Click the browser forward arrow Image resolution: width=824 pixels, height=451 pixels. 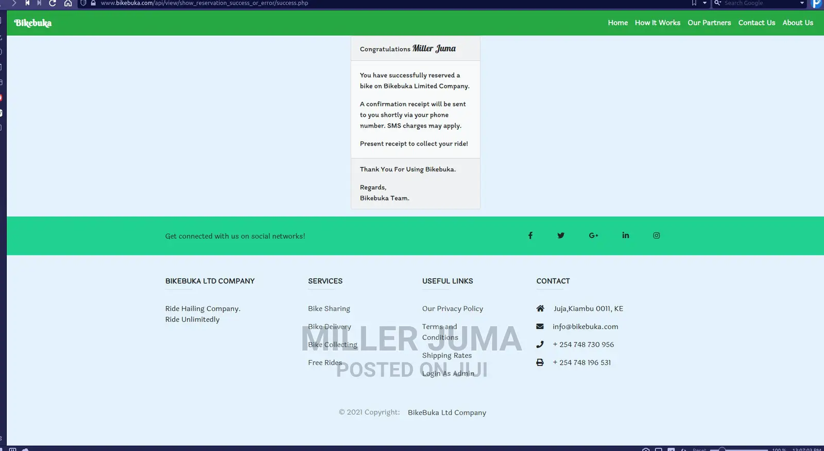14,3
